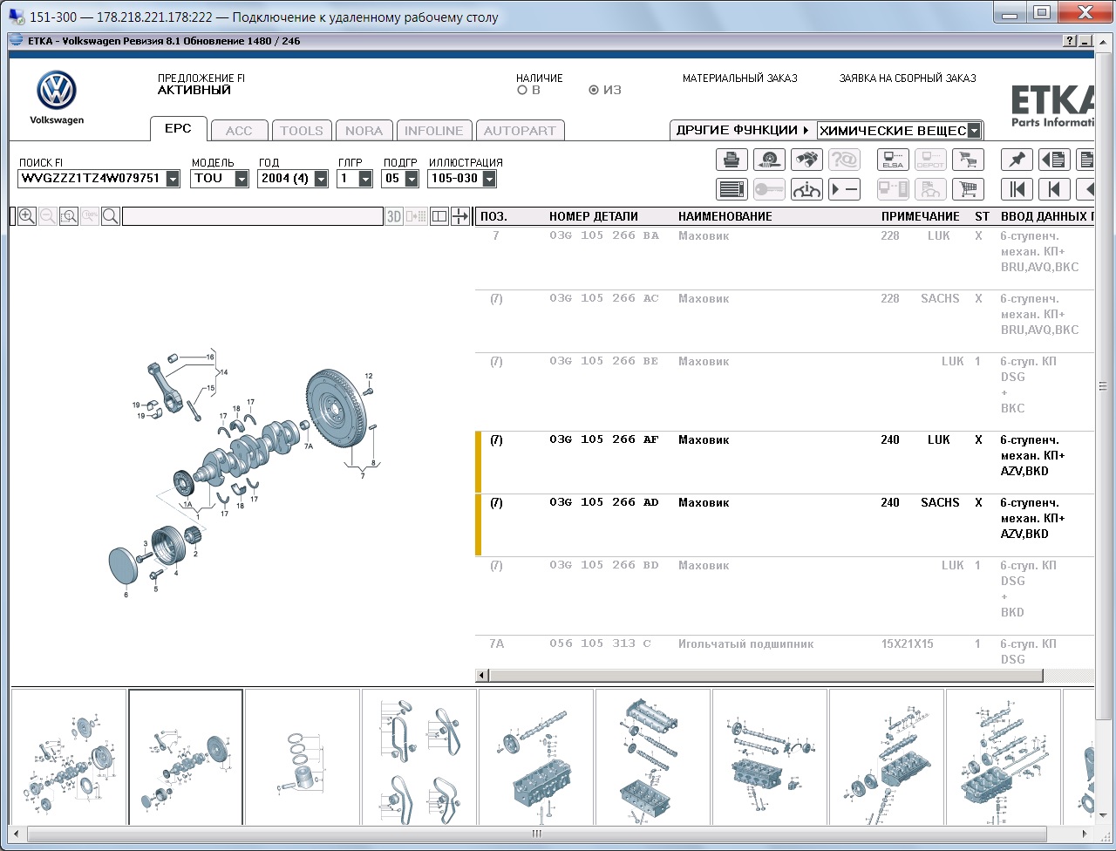Open ДРУГИЕ ФУНКЦИИ menu

tap(742, 130)
